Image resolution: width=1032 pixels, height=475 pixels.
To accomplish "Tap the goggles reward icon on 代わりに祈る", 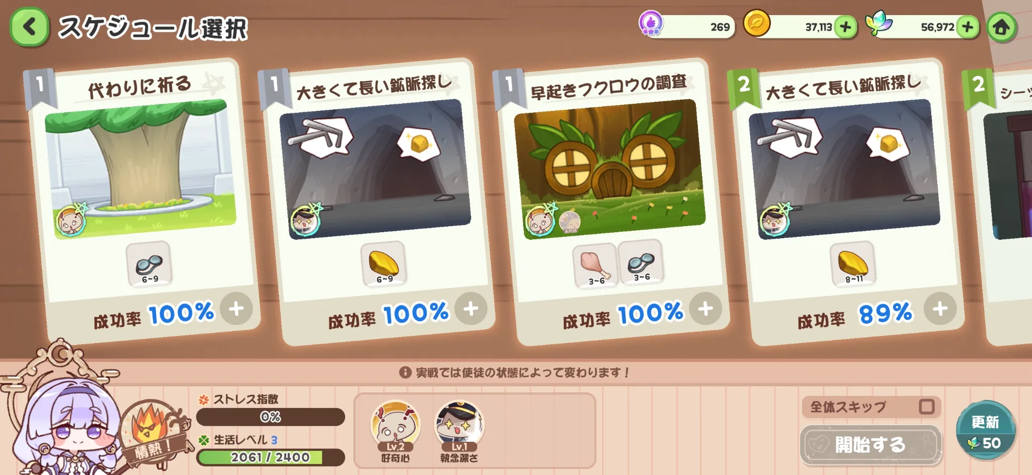I will coord(149,264).
